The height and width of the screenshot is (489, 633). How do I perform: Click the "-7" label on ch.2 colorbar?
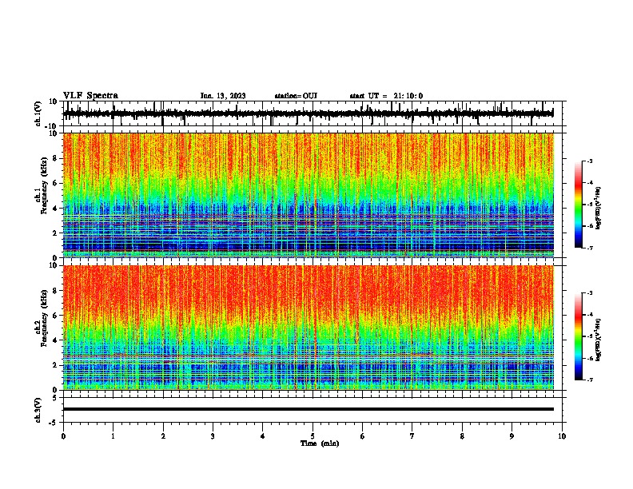(589, 380)
